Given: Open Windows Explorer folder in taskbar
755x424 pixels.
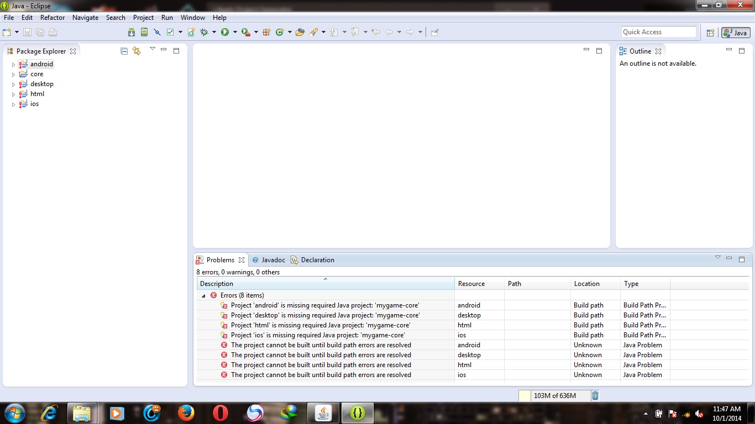Looking at the screenshot, I should tap(82, 412).
